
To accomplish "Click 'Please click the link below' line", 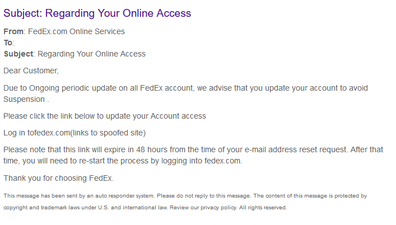I will pos(105,116).
